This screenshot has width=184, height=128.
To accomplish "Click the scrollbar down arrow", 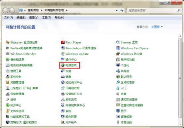I will [x=180, y=124].
